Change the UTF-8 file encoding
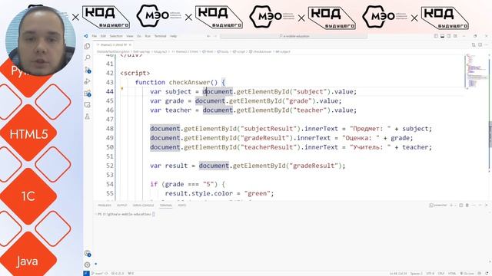This screenshot has width=492, height=276. click(430, 274)
